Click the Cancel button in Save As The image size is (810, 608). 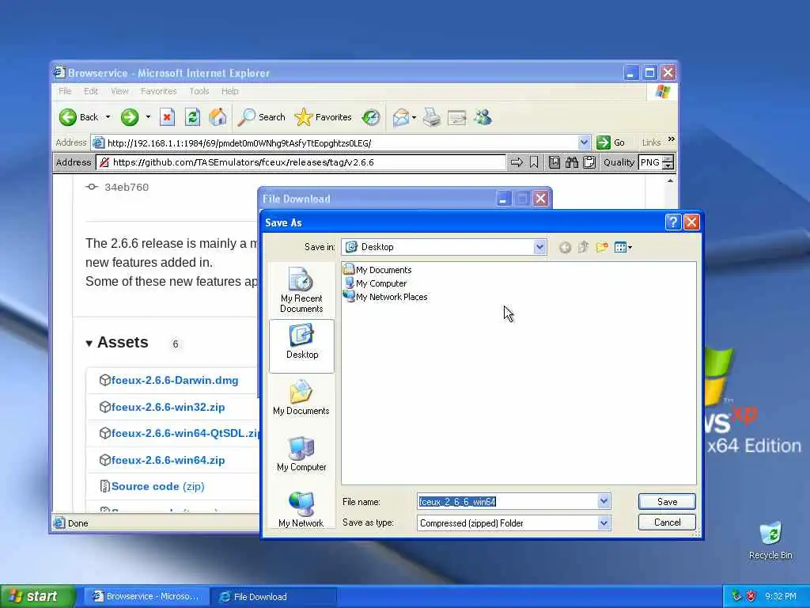pos(667,522)
